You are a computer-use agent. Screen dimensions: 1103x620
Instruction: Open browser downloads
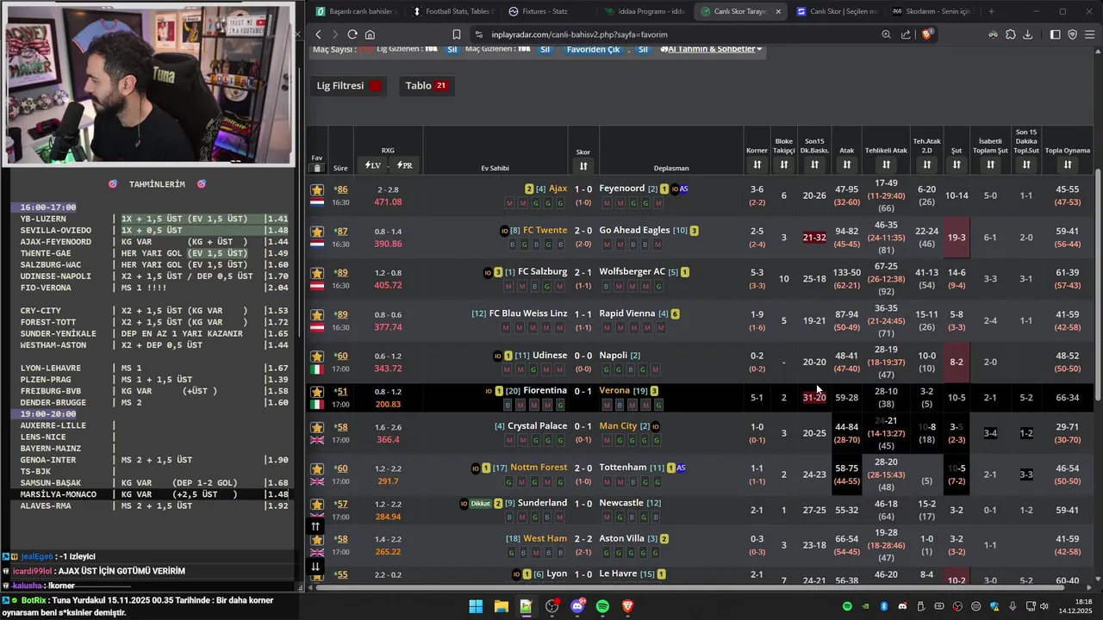(1028, 34)
